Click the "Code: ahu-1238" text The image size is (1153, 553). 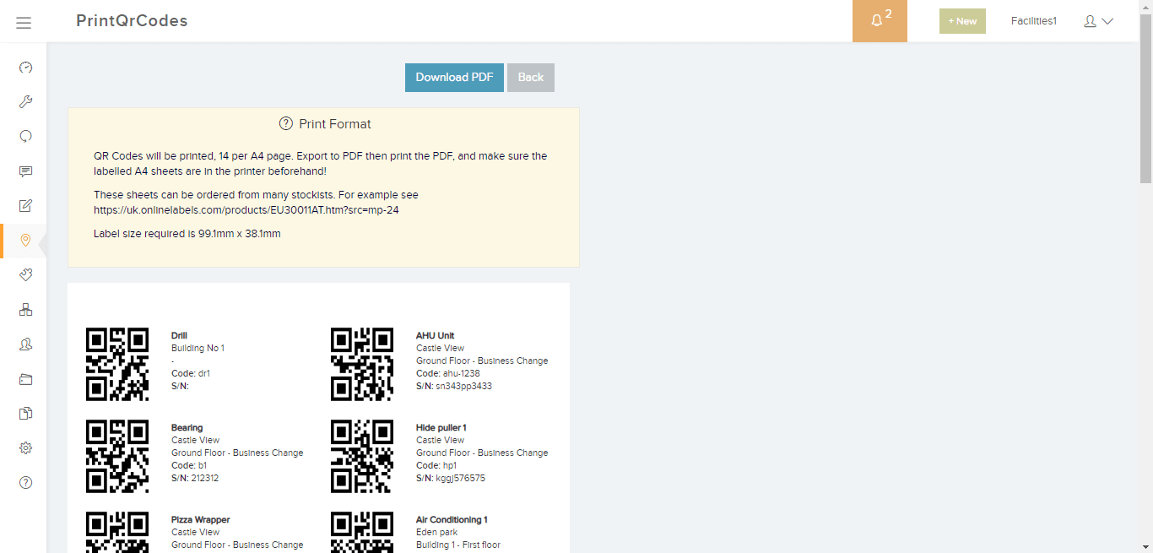click(448, 373)
